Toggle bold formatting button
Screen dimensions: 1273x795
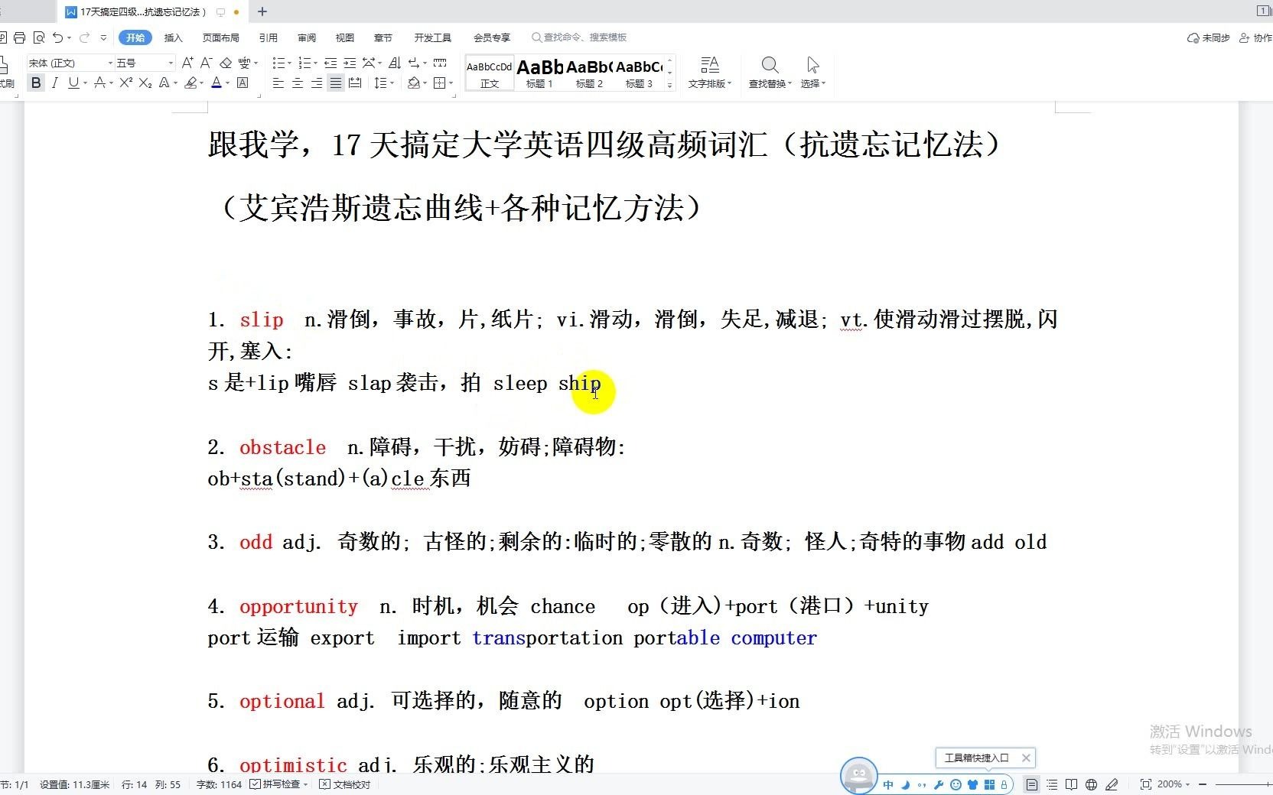point(36,83)
